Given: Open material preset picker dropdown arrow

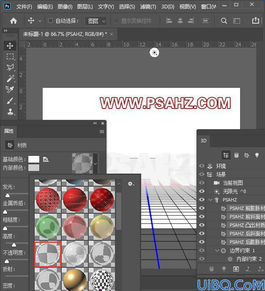Looking at the screenshot, I should 95,164.
